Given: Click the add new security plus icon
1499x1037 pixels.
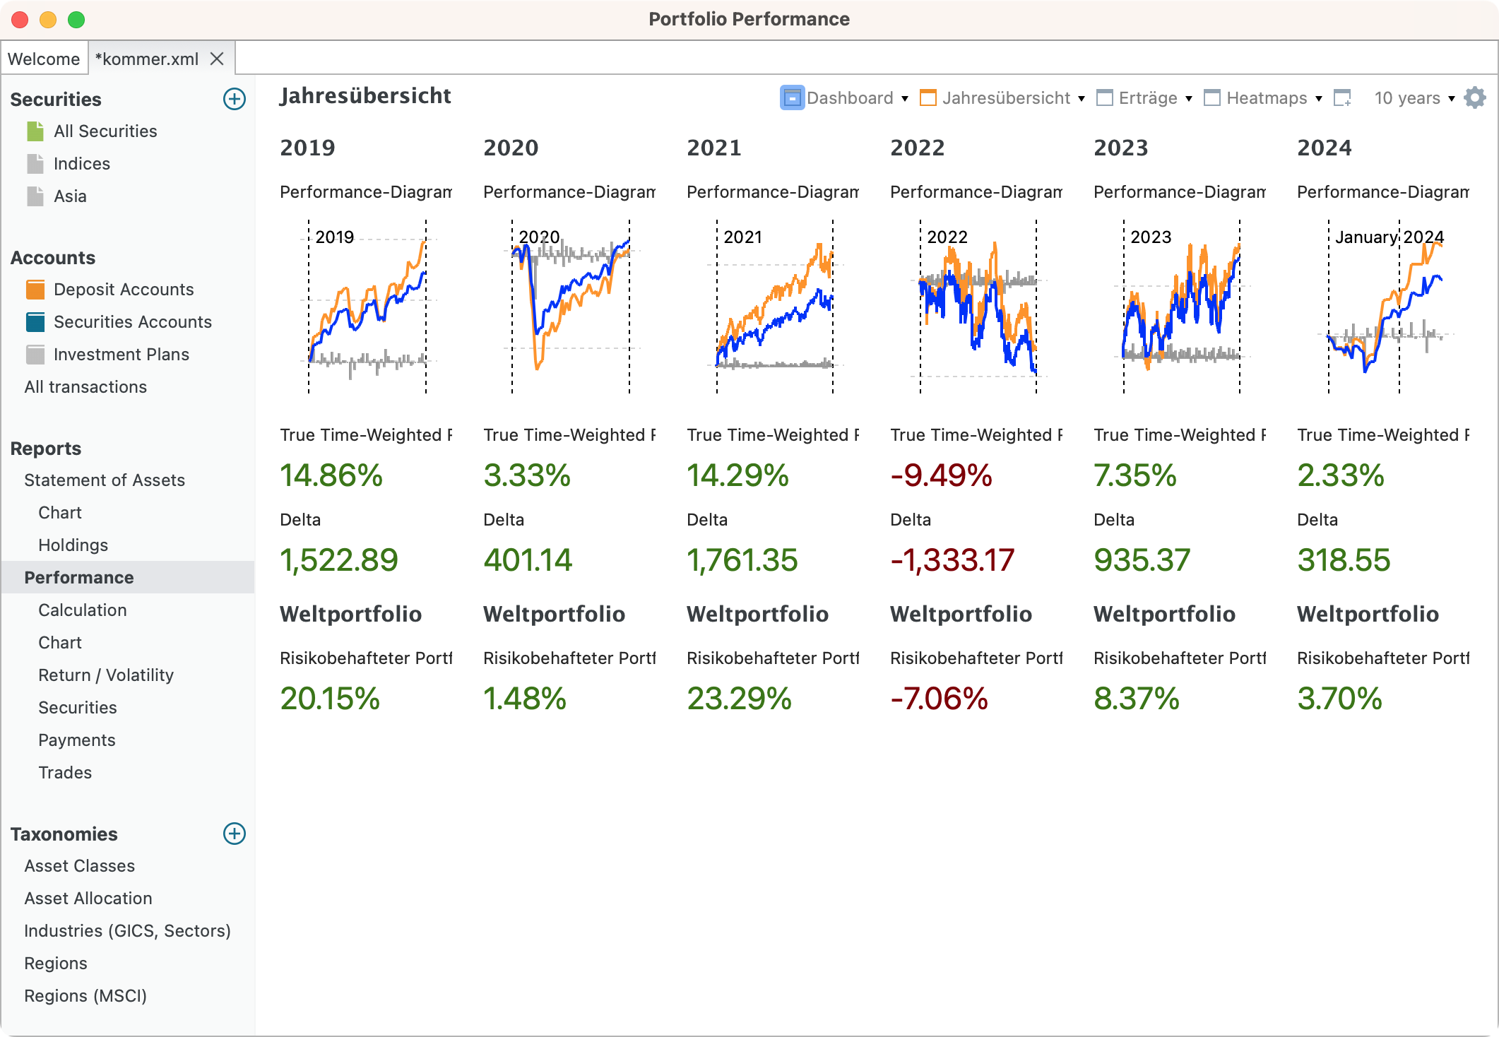Looking at the screenshot, I should pos(235,99).
